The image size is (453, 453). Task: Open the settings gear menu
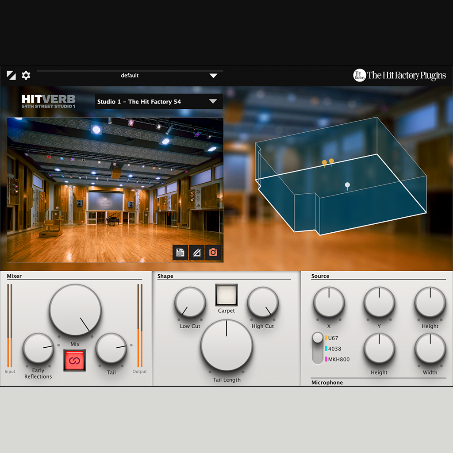point(26,75)
